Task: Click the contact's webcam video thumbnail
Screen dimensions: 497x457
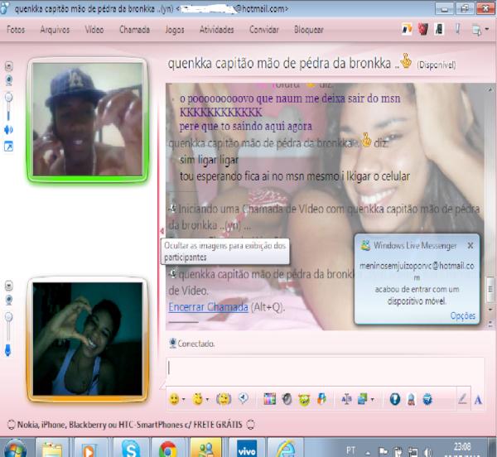Action: tap(88, 119)
